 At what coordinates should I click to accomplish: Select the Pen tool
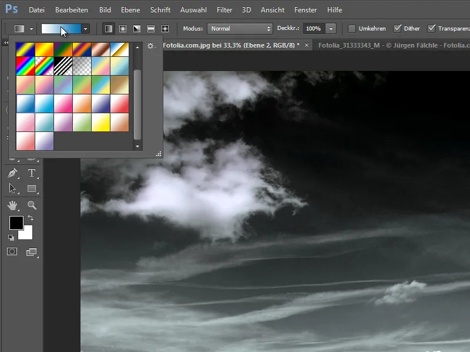[x=12, y=173]
